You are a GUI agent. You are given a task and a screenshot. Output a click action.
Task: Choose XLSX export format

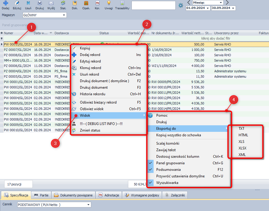pyautogui.click(x=242, y=148)
